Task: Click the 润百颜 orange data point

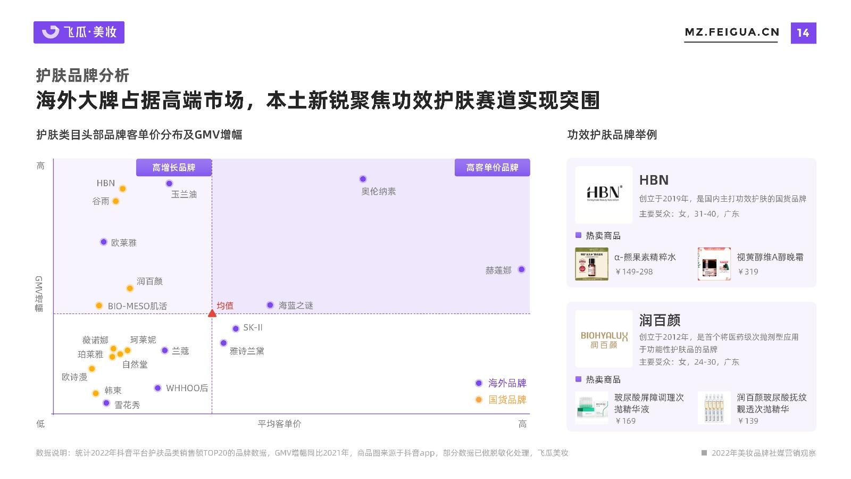Action: click(130, 288)
